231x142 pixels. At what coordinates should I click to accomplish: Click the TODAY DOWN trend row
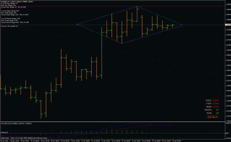point(212,100)
